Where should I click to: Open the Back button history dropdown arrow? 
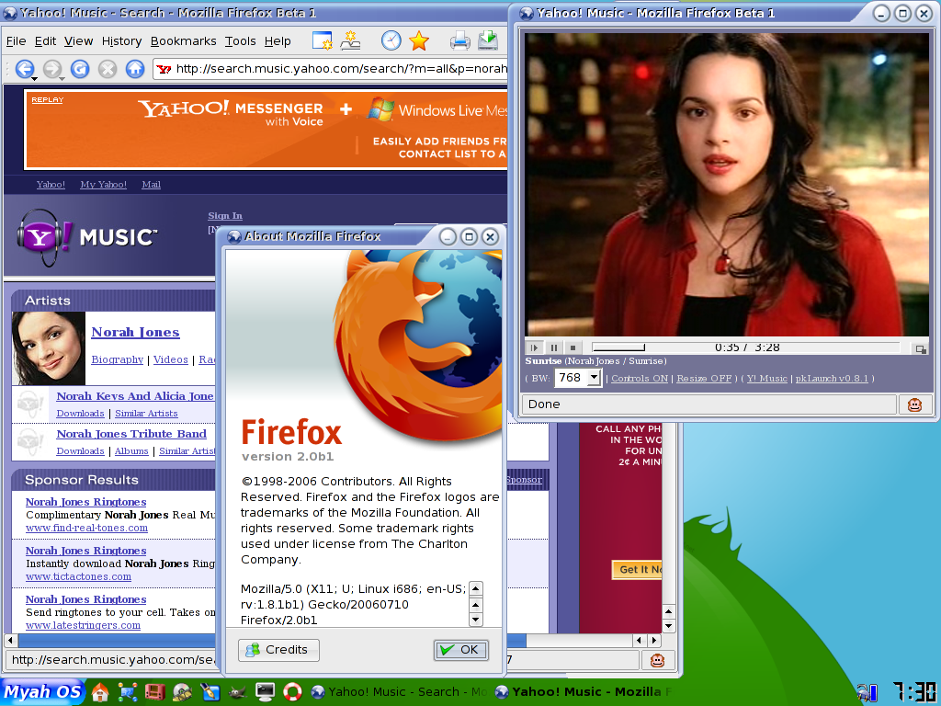click(x=34, y=79)
